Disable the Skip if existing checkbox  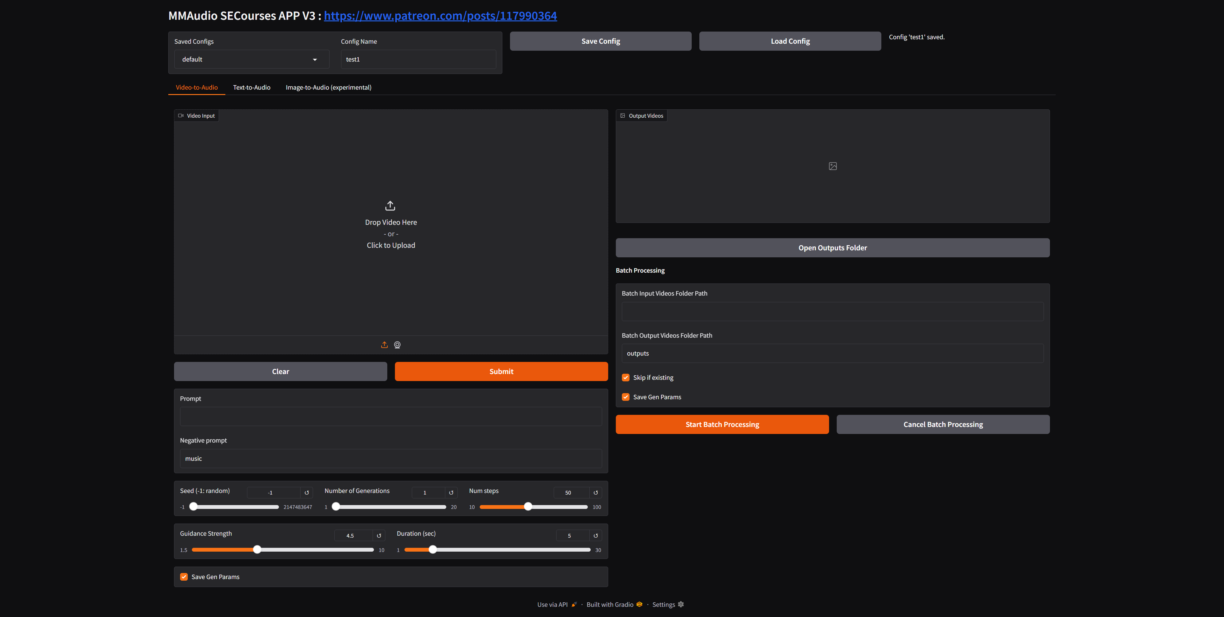point(626,378)
